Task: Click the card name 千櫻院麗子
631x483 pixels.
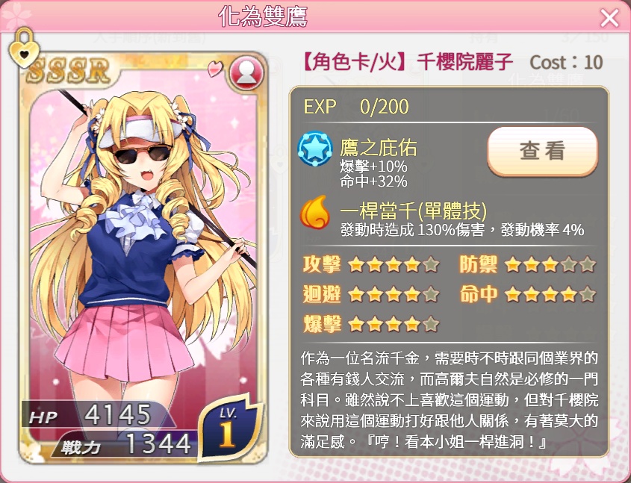Action: [464, 63]
